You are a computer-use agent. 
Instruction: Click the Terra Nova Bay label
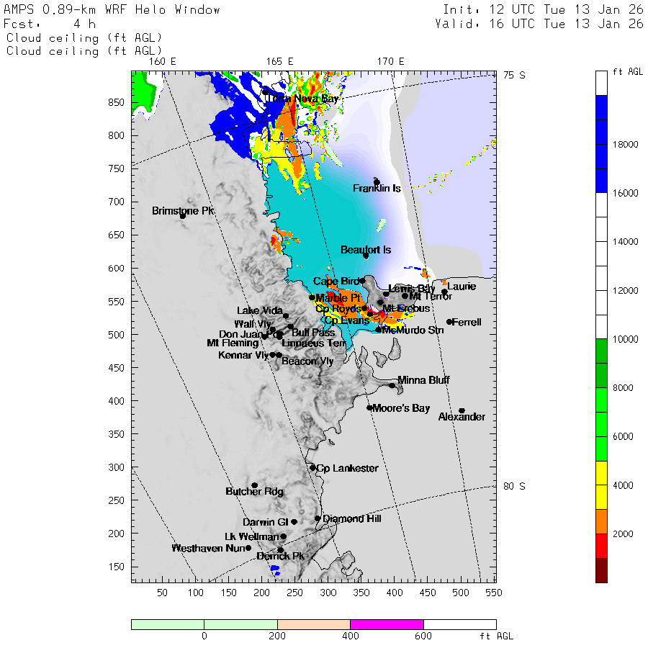pyautogui.click(x=301, y=98)
